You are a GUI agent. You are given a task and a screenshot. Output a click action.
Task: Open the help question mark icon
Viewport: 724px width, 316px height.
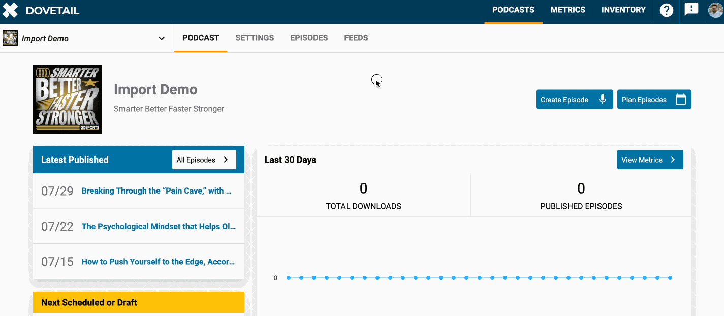pyautogui.click(x=667, y=10)
